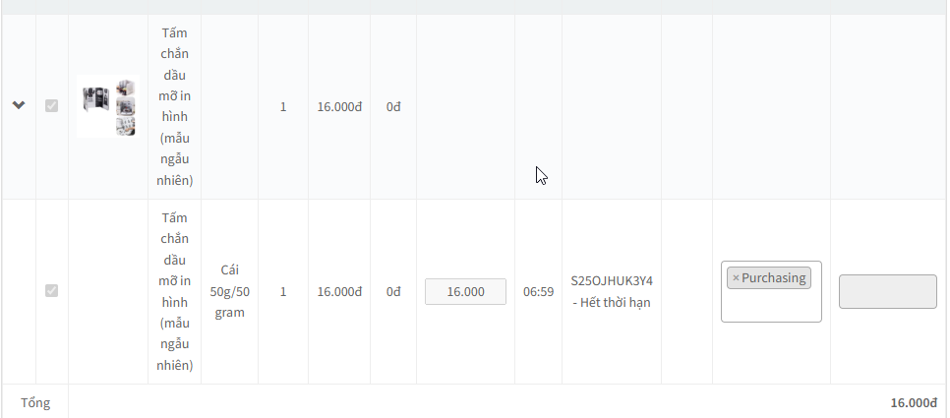
Task: Select the Cái 50g/50 gram variant cell
Action: [x=229, y=291]
